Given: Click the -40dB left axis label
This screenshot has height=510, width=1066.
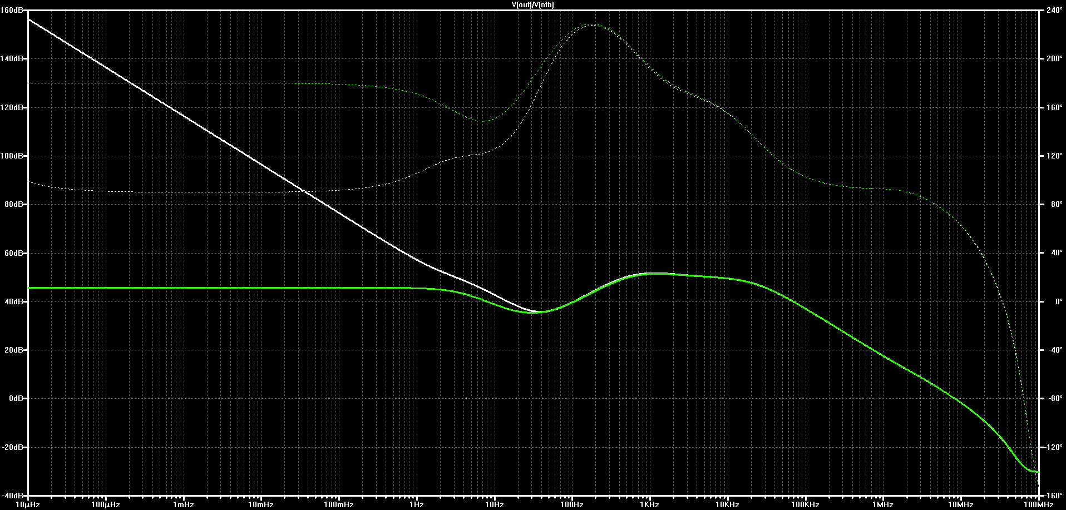Looking at the screenshot, I should tap(13, 496).
